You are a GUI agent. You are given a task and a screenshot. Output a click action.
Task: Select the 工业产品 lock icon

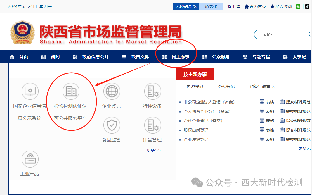coord(30,159)
